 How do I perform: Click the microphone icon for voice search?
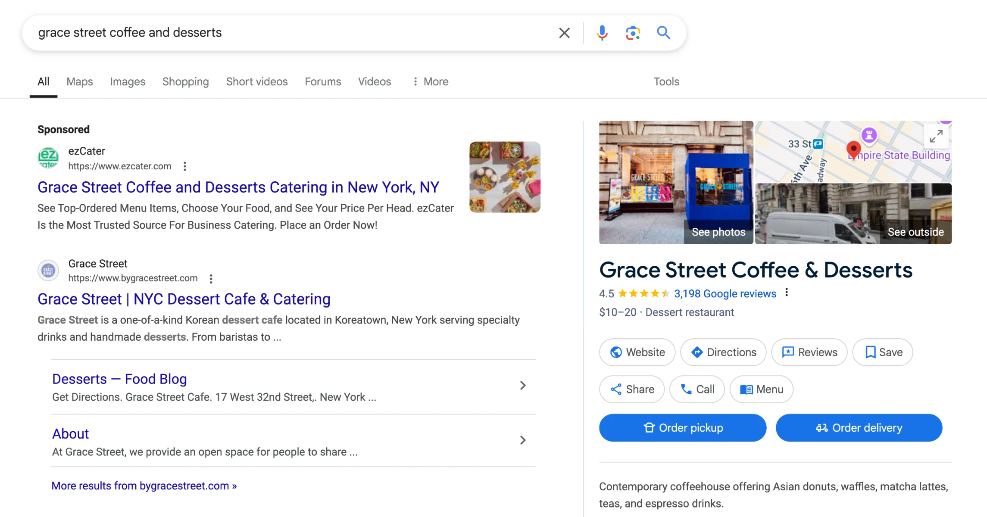[602, 33]
